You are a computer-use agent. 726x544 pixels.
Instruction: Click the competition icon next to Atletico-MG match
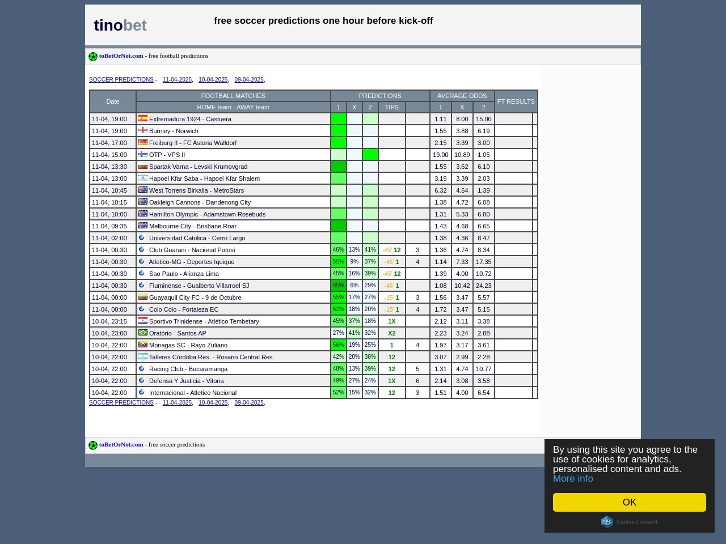click(142, 261)
